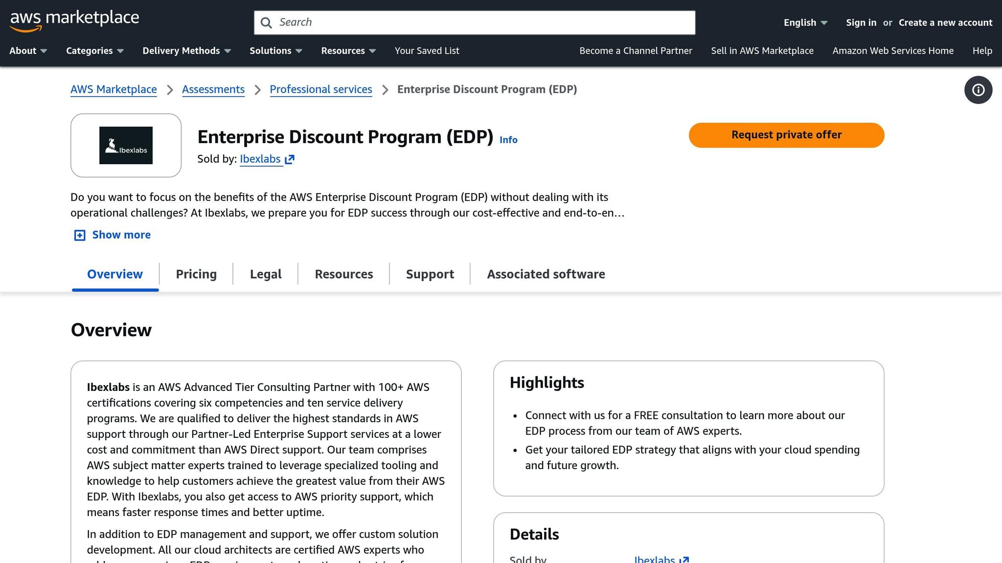Switch to the Pricing tab

click(x=196, y=274)
